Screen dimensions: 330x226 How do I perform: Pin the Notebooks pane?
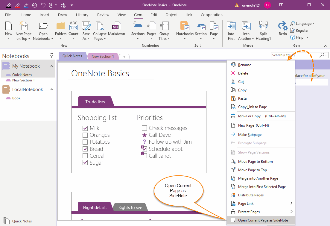51,56
